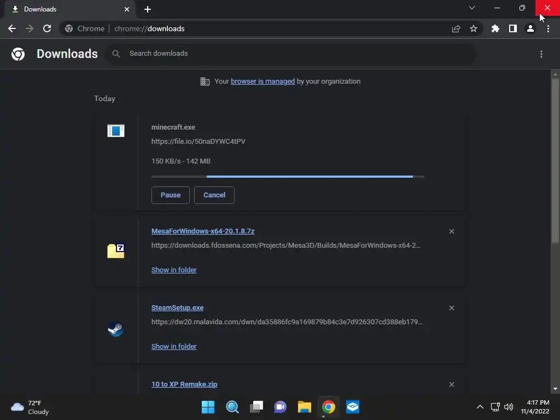Open taskbar Search
This screenshot has height=420, width=560.
232,407
